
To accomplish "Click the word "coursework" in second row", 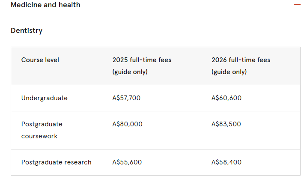I will 39,136.
